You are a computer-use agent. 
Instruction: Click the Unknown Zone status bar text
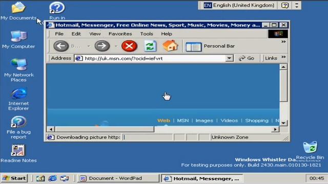tap(230, 137)
